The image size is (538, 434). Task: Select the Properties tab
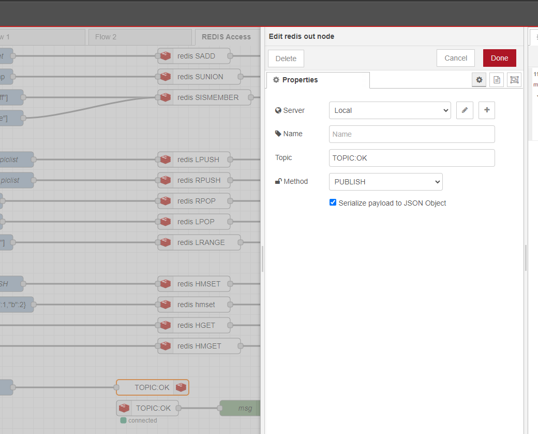tap(318, 80)
